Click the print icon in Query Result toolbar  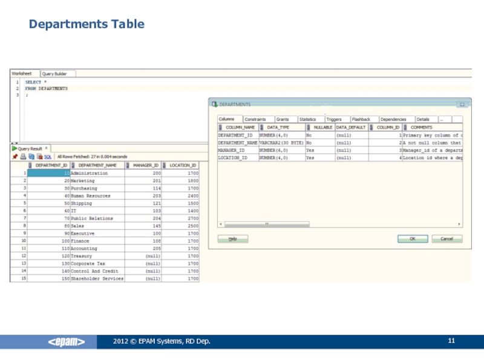tap(22, 155)
